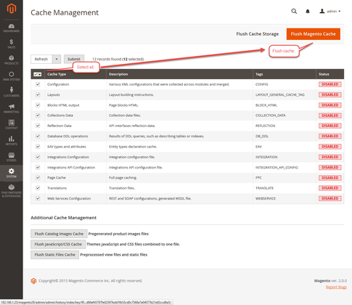Viewport: 352px width, 305px height.
Task: Open the System menu in sidebar
Action: pos(12,173)
